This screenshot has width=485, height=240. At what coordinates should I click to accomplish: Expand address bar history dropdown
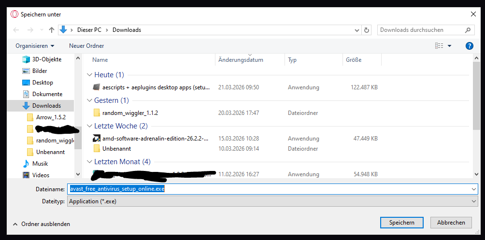coord(357,30)
